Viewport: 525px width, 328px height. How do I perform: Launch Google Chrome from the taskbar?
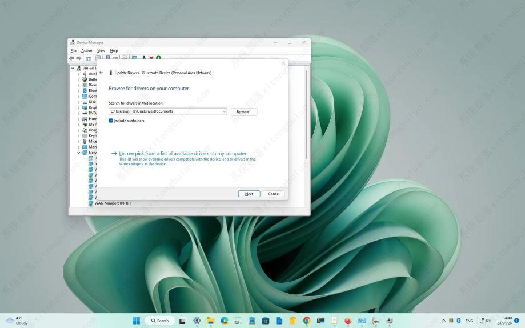(x=307, y=321)
